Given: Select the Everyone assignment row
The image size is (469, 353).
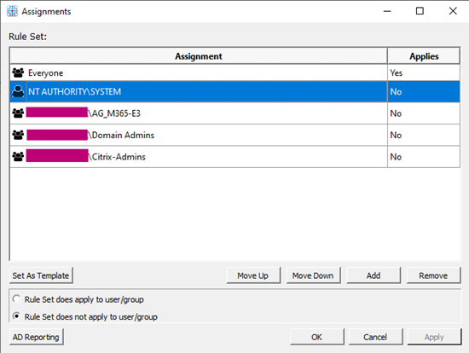Looking at the screenshot, I should tap(235, 72).
